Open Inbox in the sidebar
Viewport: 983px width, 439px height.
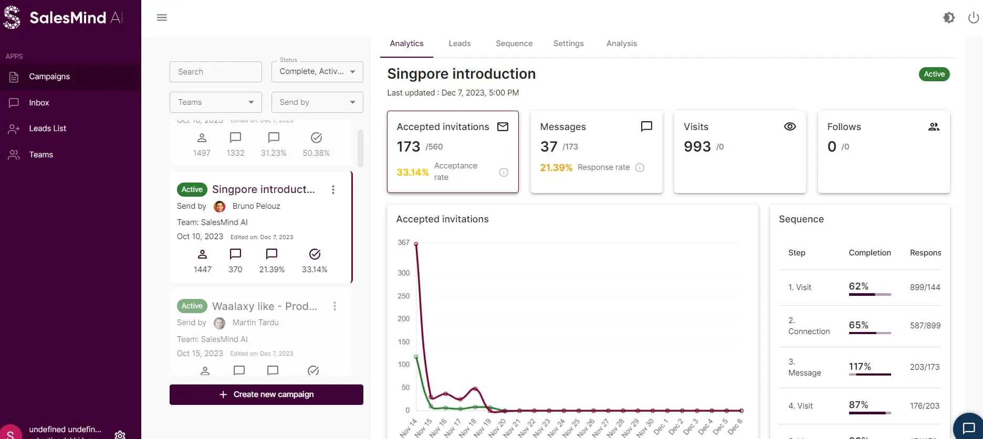70,103
